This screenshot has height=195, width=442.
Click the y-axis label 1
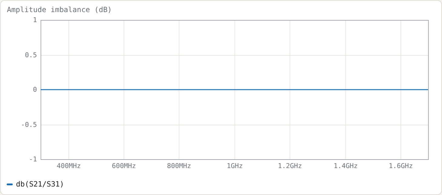[35, 20]
